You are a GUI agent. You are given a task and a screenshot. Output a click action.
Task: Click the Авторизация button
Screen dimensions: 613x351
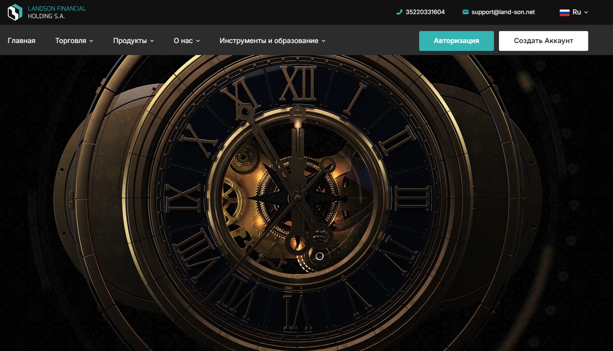[x=457, y=41]
